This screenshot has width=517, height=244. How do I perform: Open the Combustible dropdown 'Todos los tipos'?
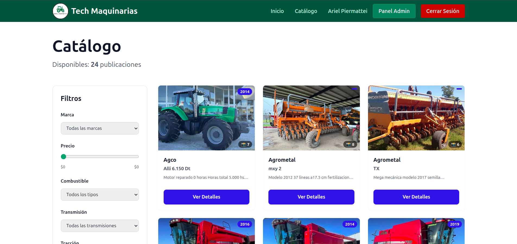coord(100,194)
